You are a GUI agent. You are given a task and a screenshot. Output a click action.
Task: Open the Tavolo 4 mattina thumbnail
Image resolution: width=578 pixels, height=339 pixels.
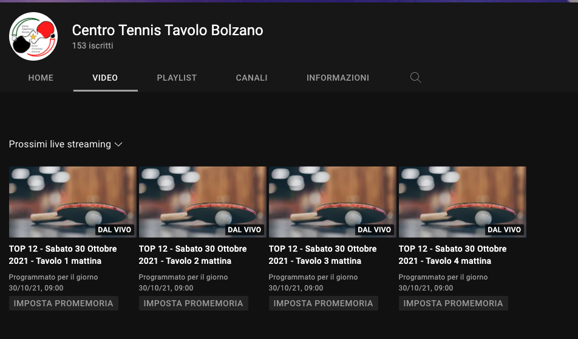click(462, 201)
